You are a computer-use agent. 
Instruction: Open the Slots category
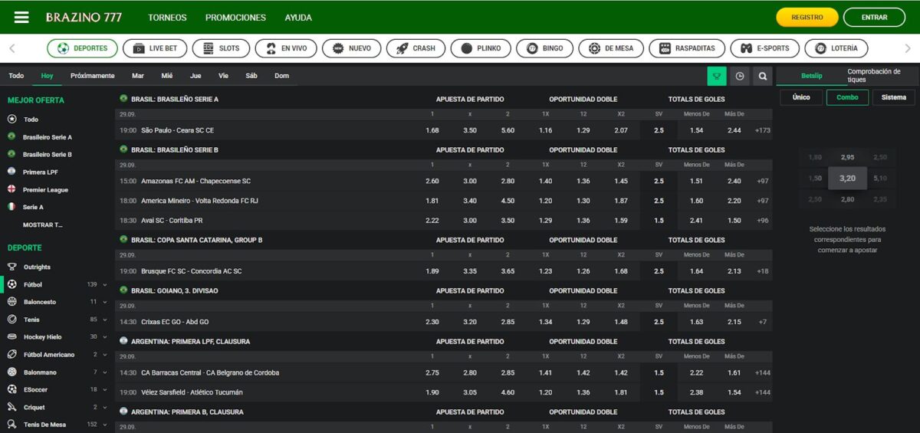pos(221,48)
